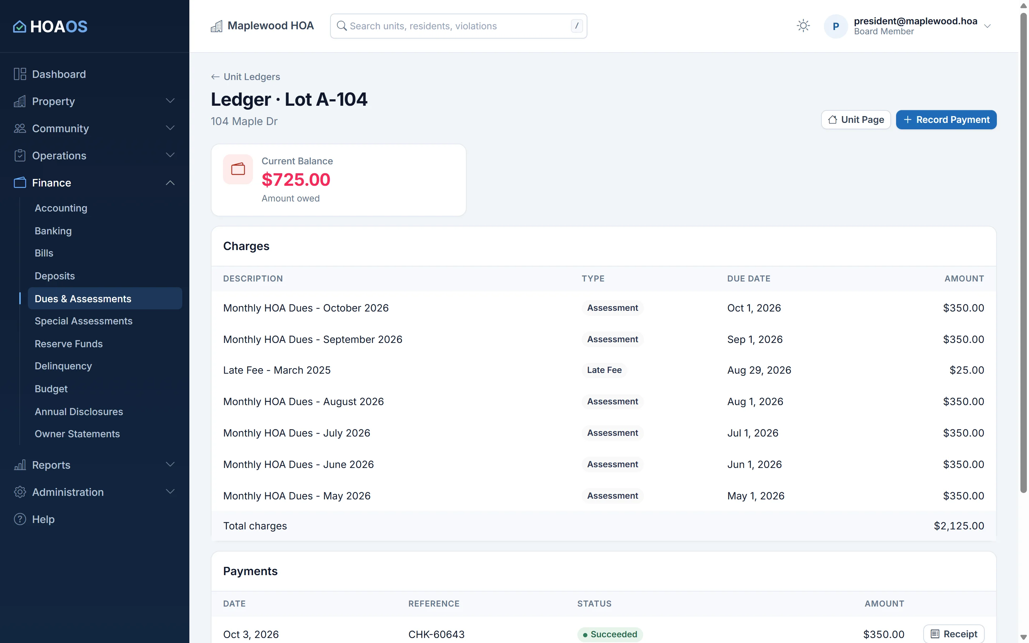Click the Community people icon
This screenshot has height=643, width=1029.
[x=20, y=129]
